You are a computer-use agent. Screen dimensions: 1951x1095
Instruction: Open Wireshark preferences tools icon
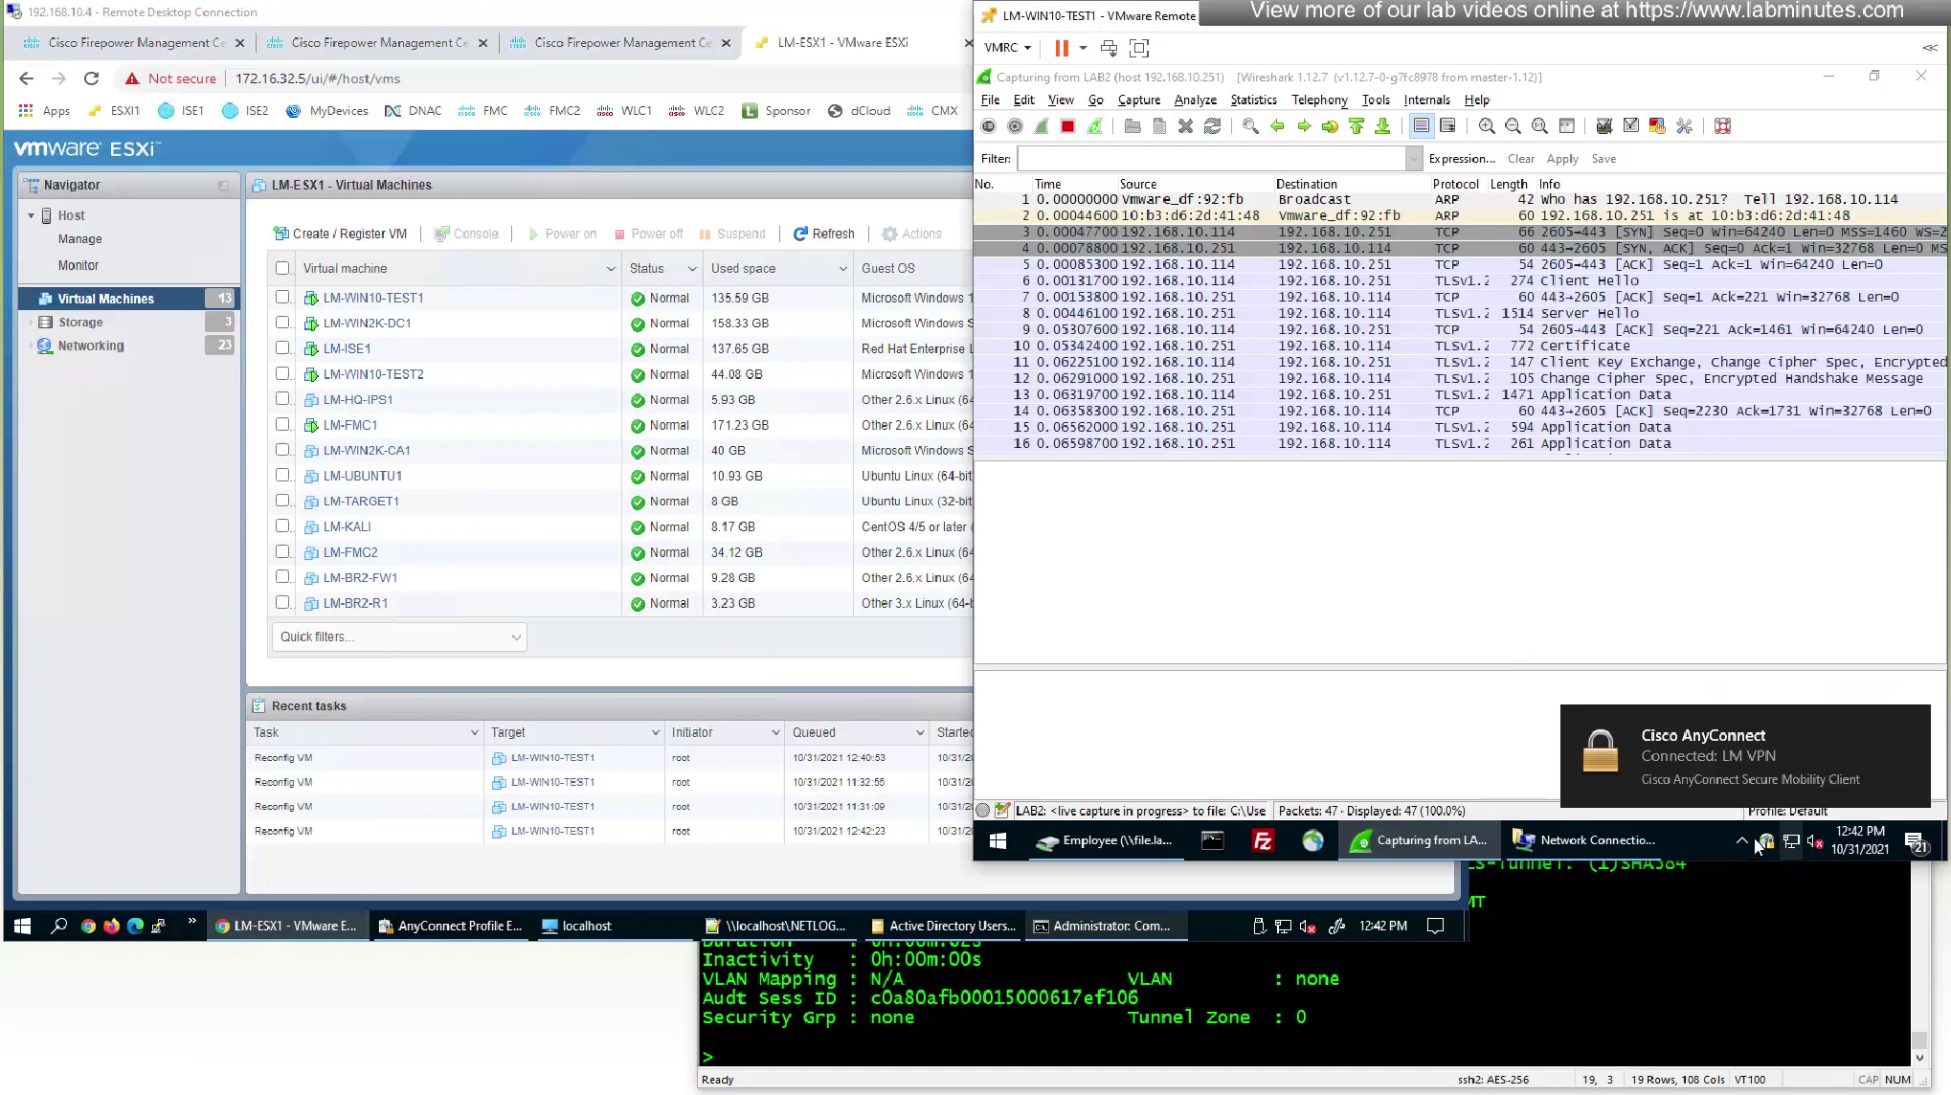click(1684, 126)
